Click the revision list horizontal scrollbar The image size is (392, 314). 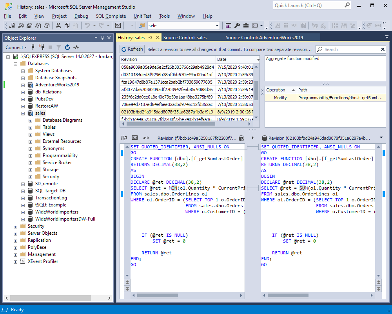tap(171, 124)
